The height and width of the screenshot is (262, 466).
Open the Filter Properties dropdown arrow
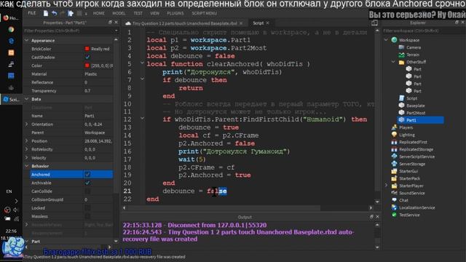[116, 31]
